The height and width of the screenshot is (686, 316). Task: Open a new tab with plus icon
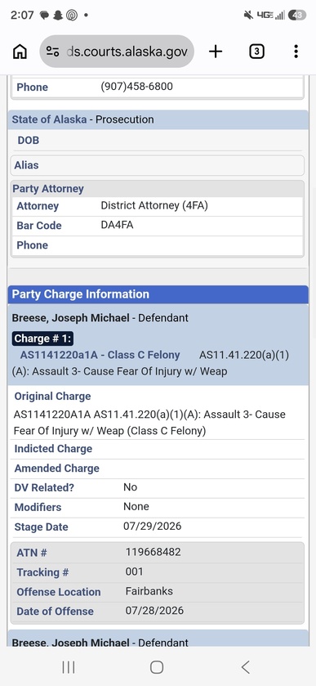click(216, 52)
